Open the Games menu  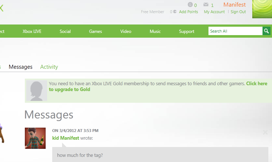tap(95, 31)
